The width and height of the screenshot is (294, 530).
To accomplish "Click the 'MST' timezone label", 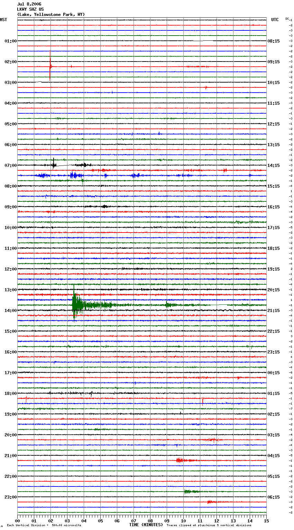I will (3, 20).
